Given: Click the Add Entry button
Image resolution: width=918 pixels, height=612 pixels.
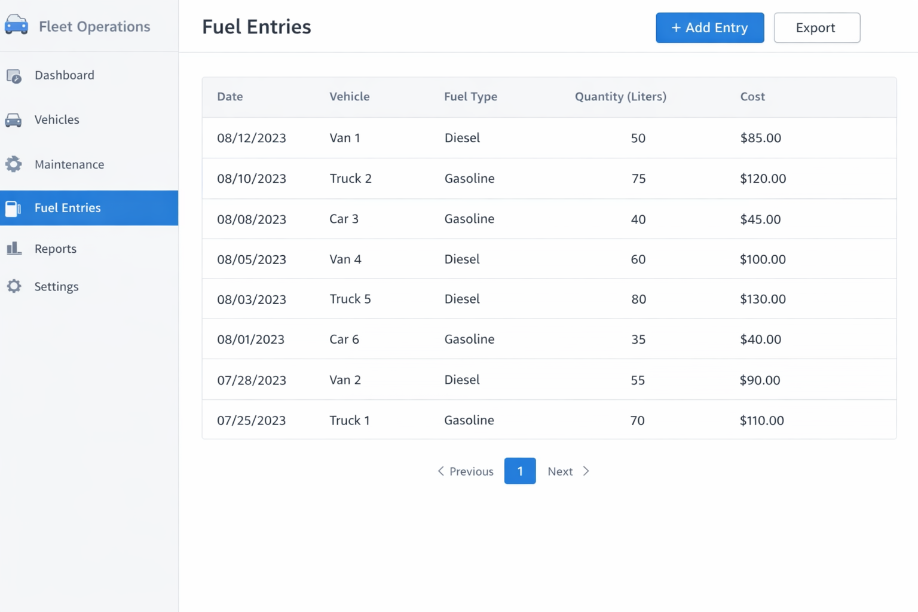Looking at the screenshot, I should tap(709, 27).
